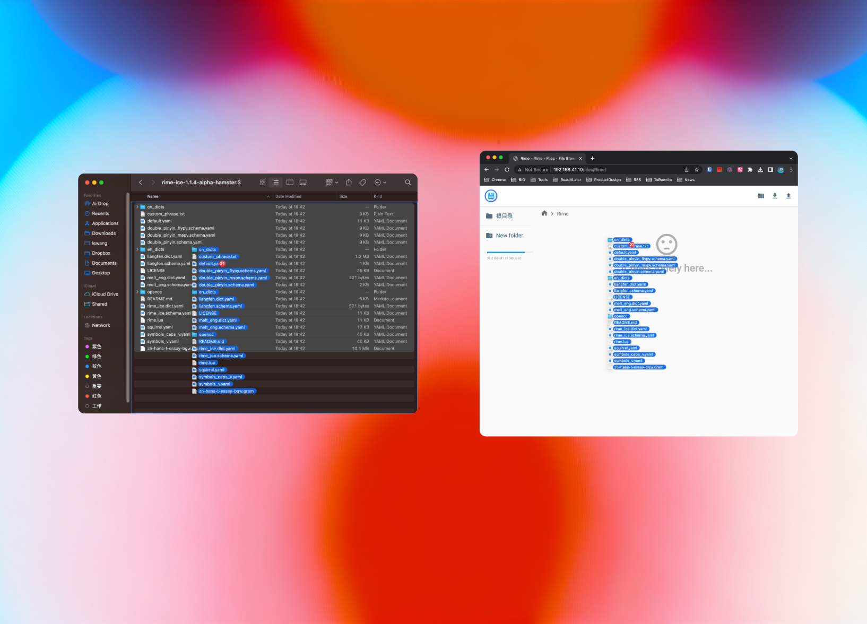Click New folder in File Browser
Screen dimensions: 867x624
pos(505,236)
